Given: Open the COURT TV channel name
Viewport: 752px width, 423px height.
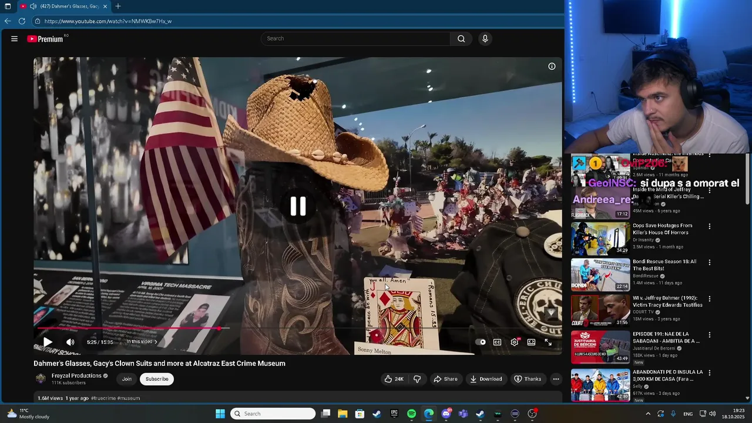Looking at the screenshot, I should (643, 312).
